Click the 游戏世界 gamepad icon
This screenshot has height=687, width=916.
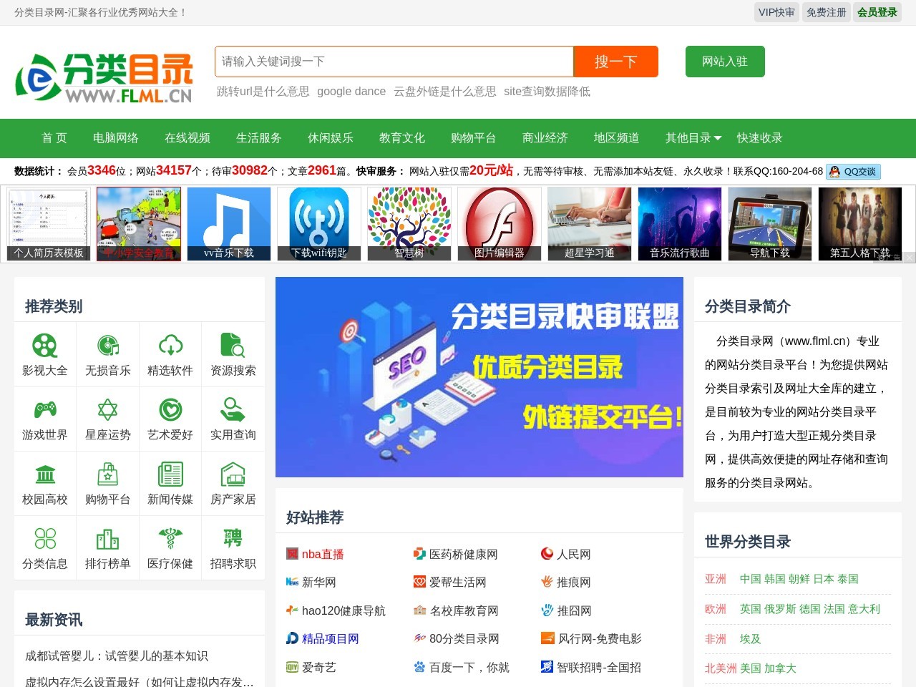pyautogui.click(x=44, y=410)
